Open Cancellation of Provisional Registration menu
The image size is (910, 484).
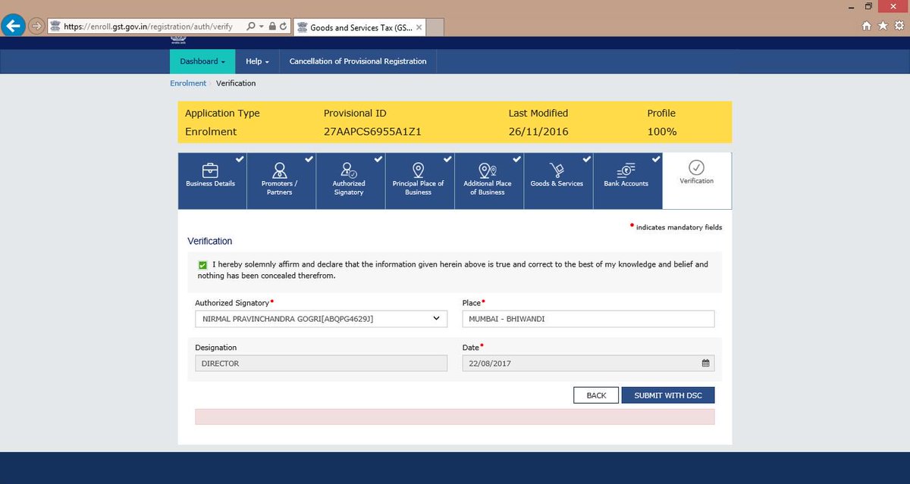pos(358,61)
